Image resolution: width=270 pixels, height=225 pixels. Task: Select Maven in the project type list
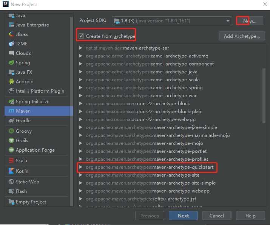[39, 111]
